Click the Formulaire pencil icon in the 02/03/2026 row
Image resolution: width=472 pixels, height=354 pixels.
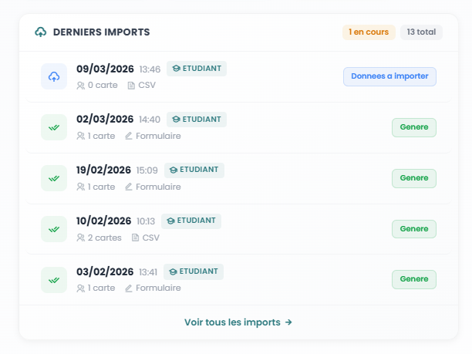click(128, 136)
